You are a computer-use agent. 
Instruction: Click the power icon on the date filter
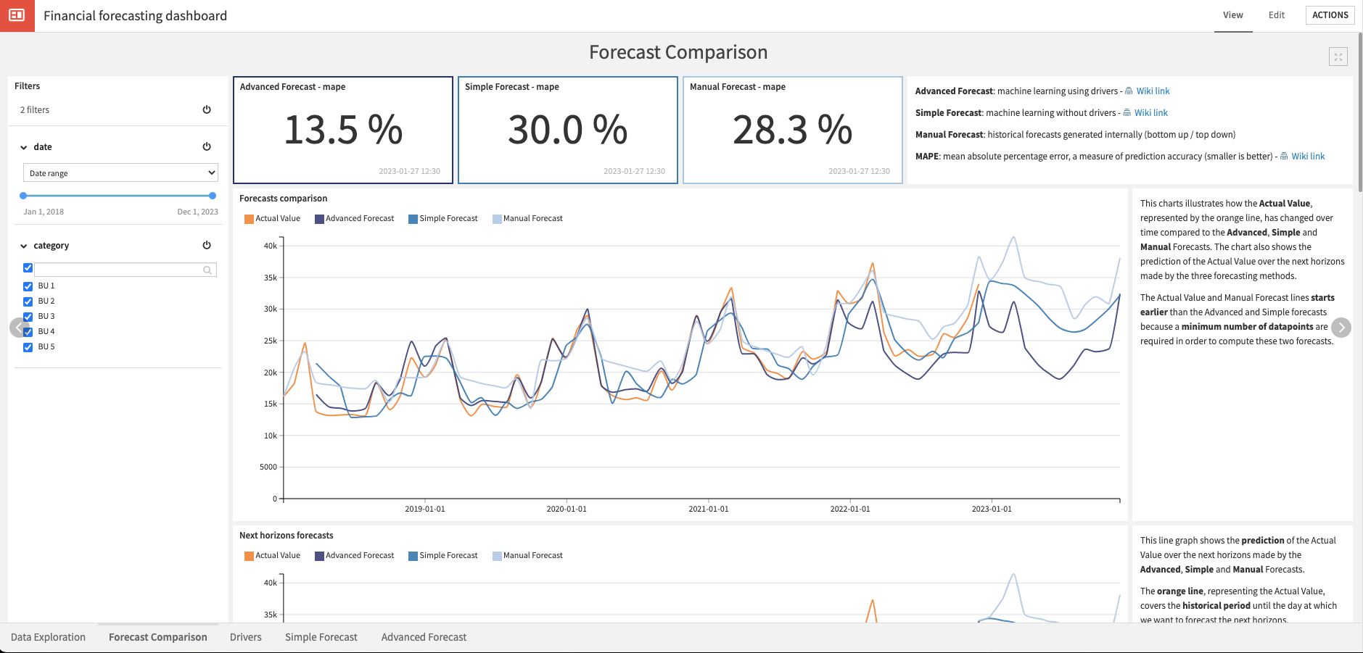tap(206, 146)
